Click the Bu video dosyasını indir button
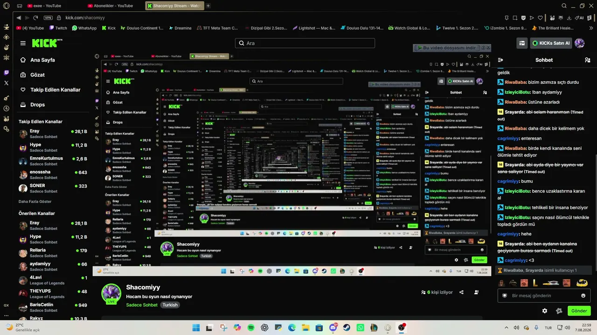 pos(449,48)
